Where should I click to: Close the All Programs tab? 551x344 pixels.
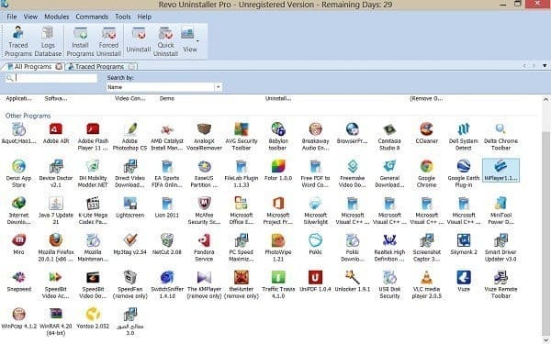click(59, 66)
